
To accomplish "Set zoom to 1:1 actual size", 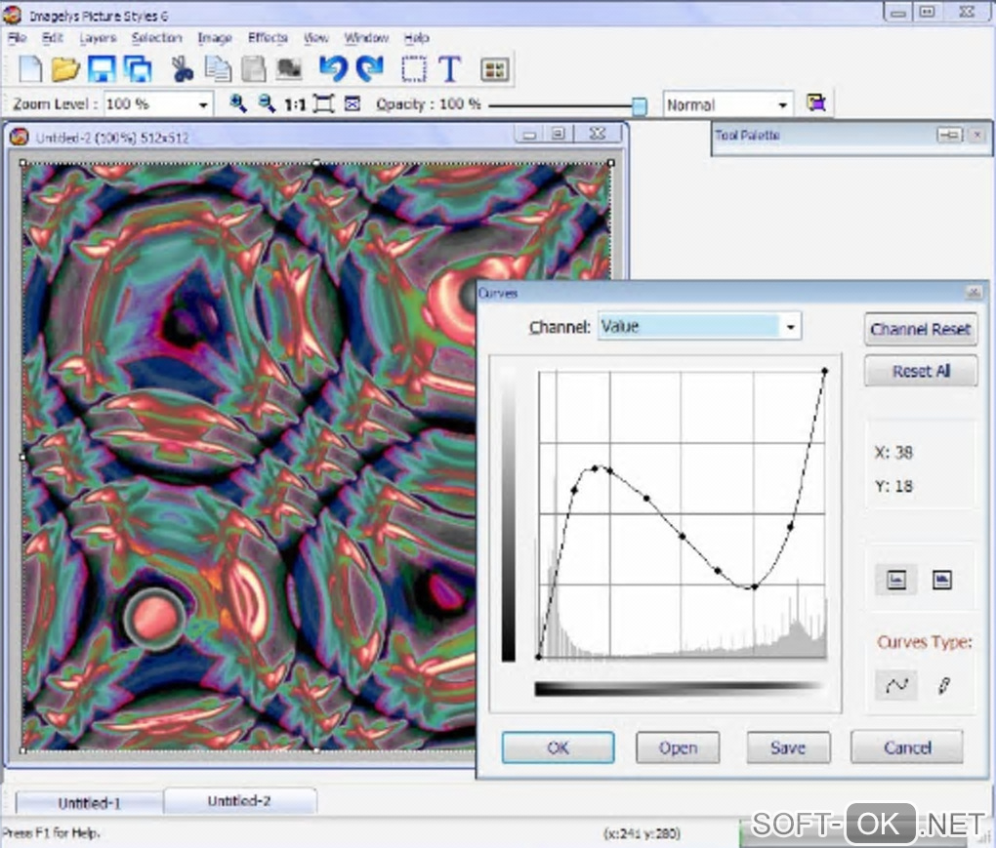I will tap(295, 104).
